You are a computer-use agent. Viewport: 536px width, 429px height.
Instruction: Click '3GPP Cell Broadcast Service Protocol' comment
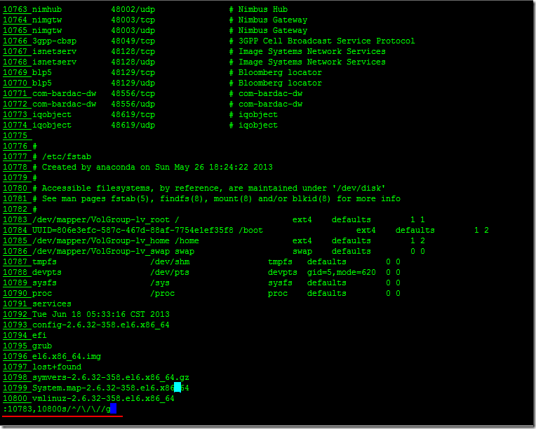(326, 41)
